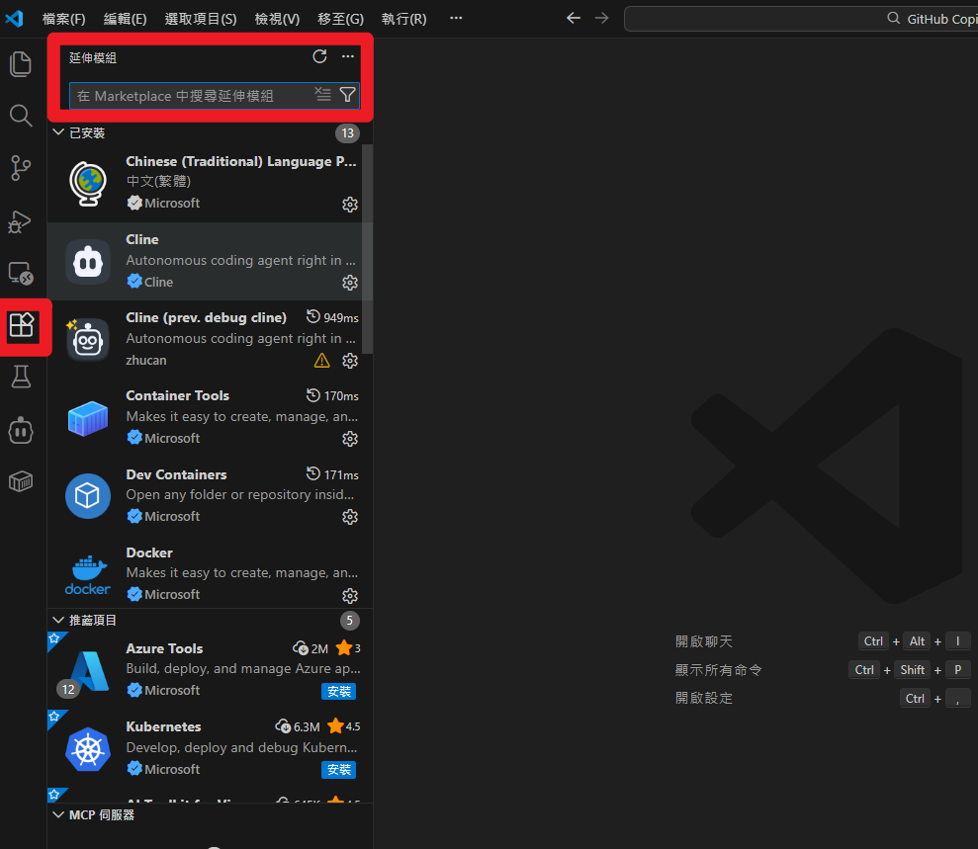Open the filter extensions funnel icon
This screenshot has height=849, width=978.
point(347,95)
